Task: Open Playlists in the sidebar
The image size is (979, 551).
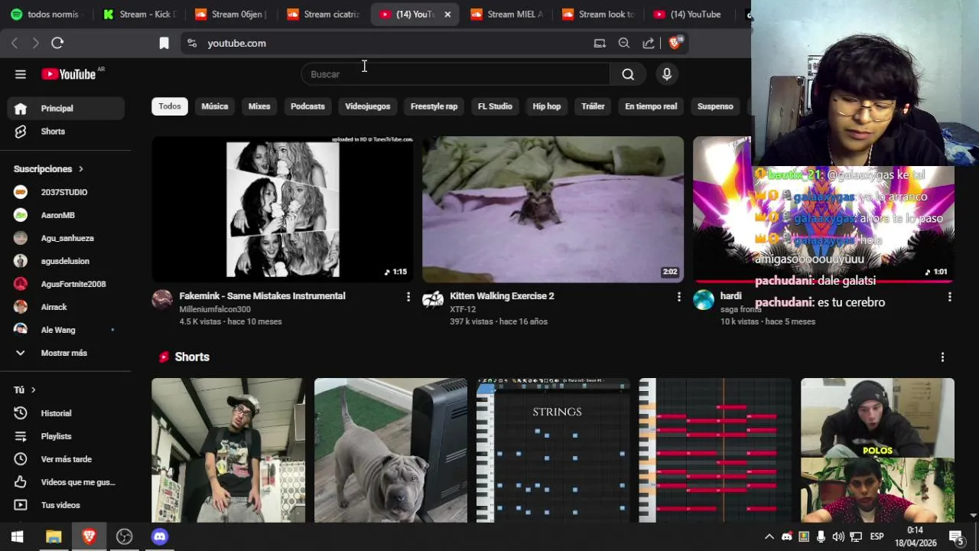Action: (66, 436)
